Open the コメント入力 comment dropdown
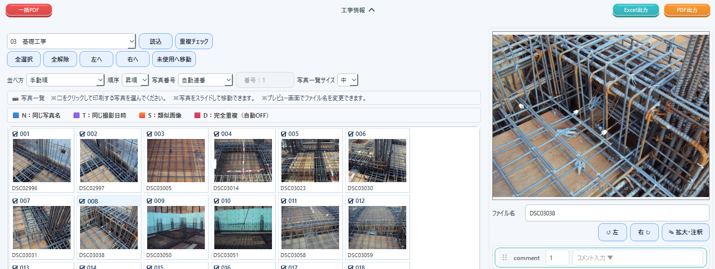The image size is (715, 269). [x=638, y=258]
